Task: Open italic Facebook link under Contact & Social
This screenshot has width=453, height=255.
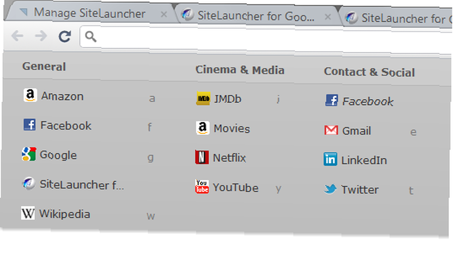Action: click(x=368, y=102)
